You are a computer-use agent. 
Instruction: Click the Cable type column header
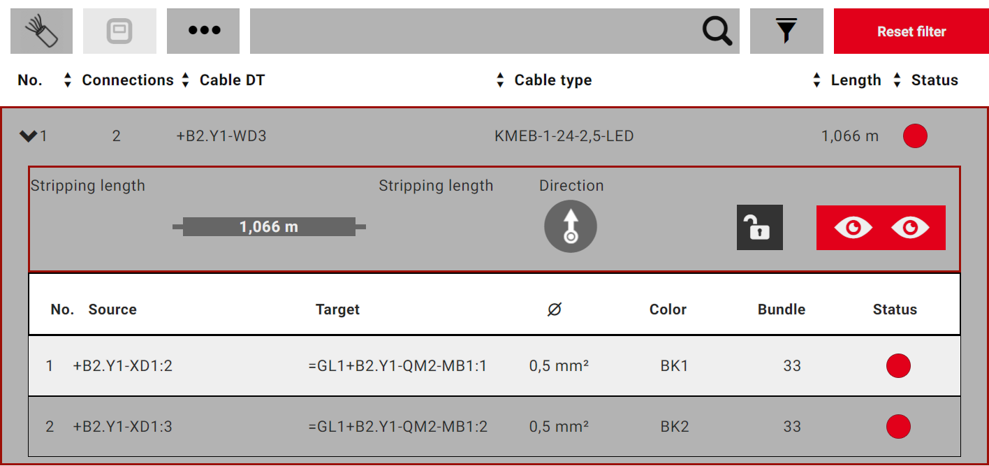coord(552,80)
